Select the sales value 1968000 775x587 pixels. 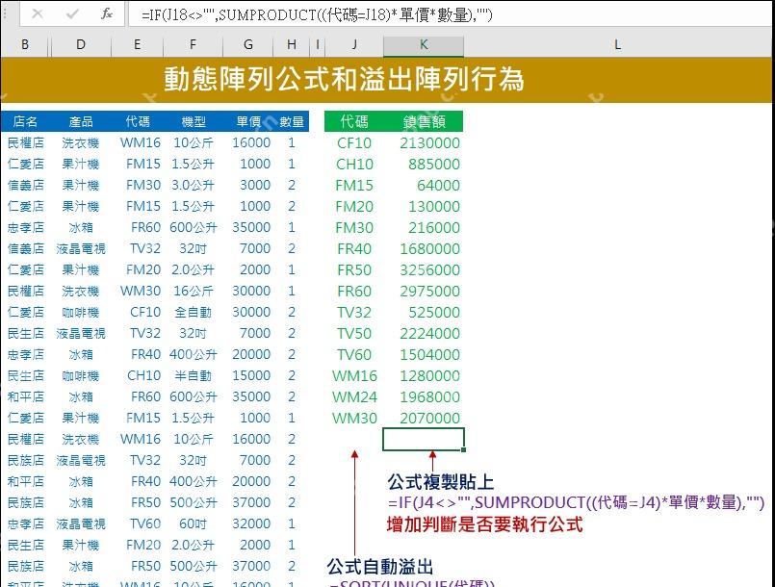click(x=429, y=397)
